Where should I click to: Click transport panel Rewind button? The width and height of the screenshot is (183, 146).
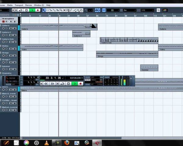tap(46, 84)
